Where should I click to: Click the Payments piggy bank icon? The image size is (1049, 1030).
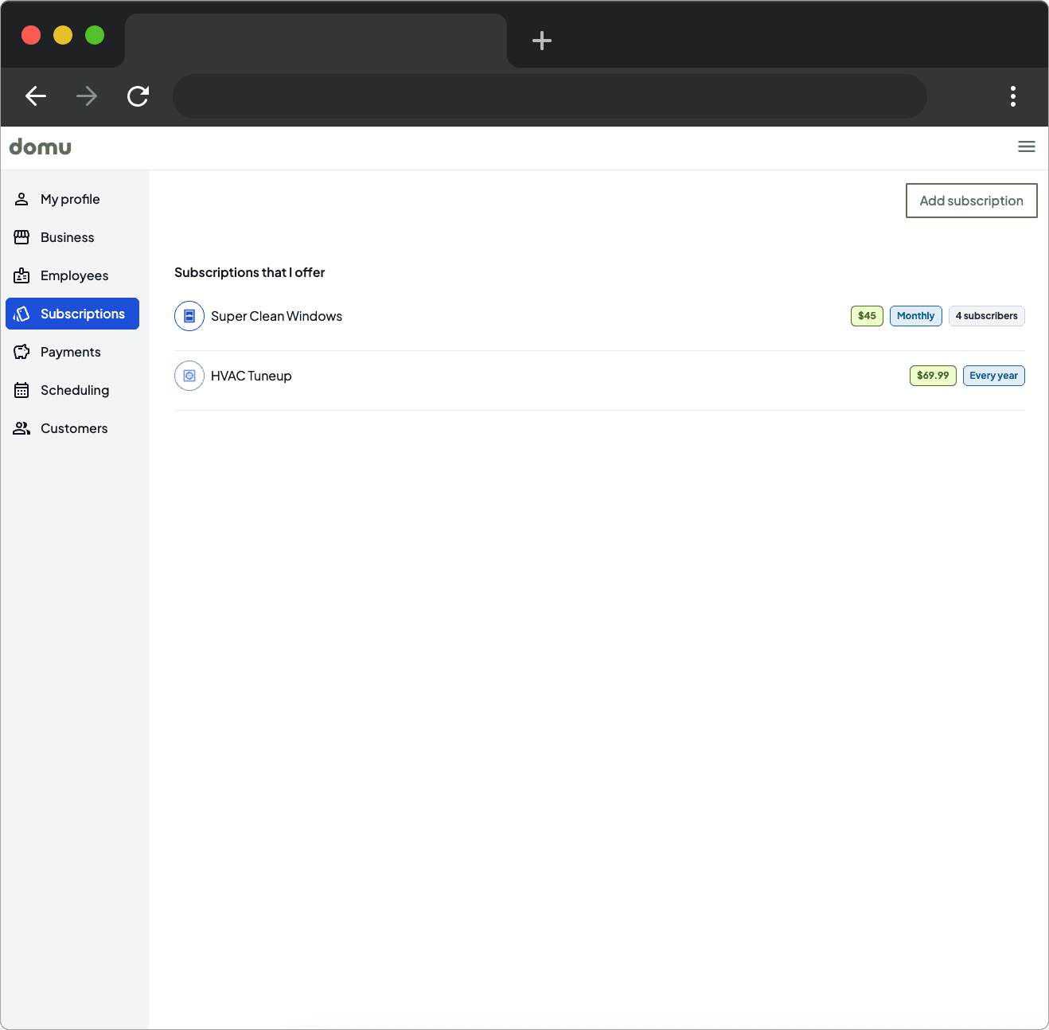click(x=21, y=352)
